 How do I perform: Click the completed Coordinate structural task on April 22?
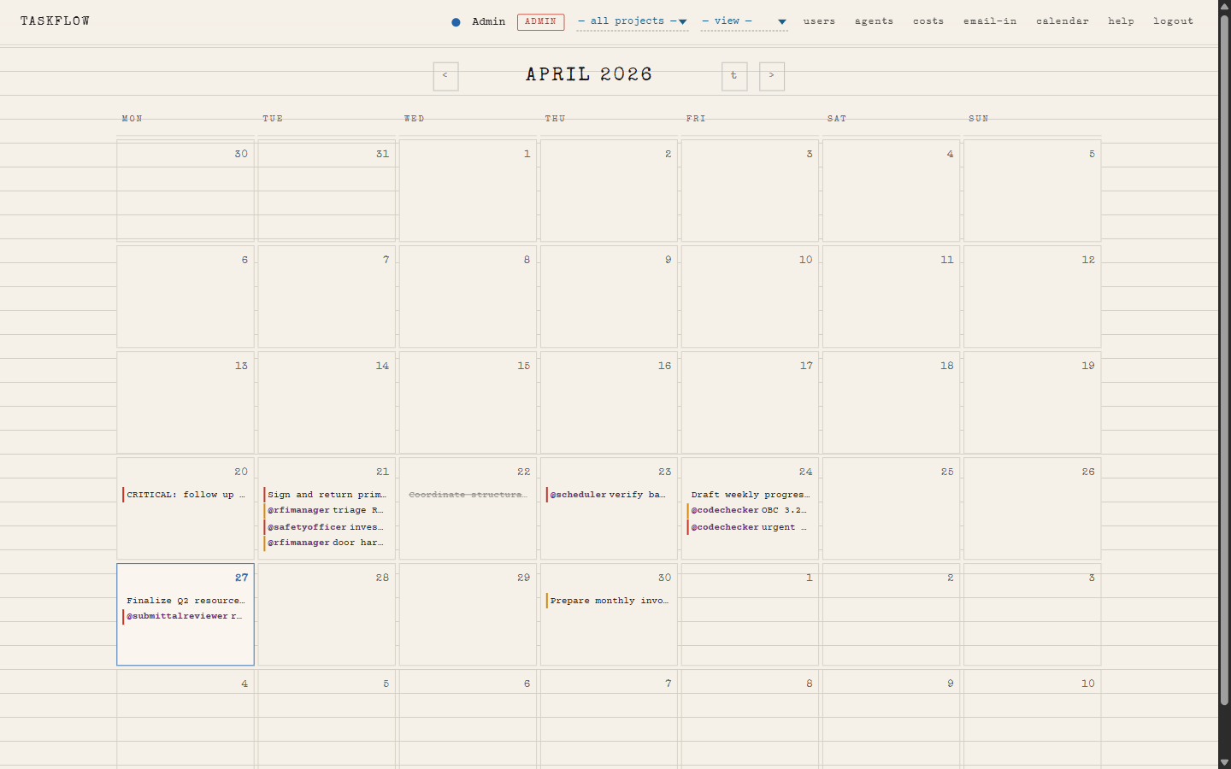(468, 495)
